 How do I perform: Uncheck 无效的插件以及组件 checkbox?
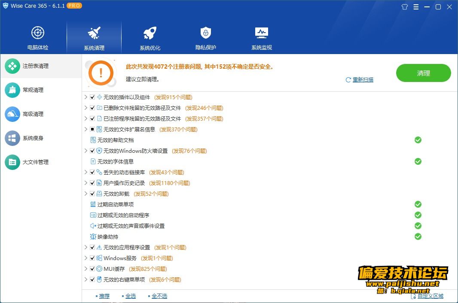tap(92, 97)
